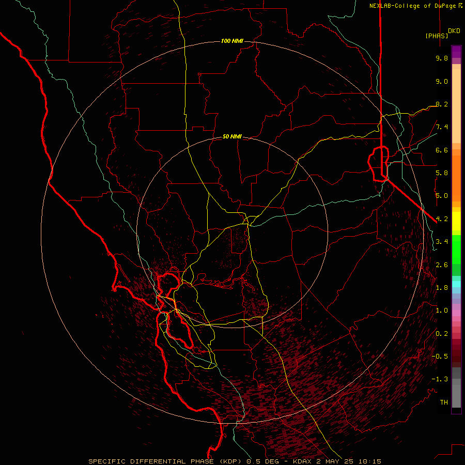Click the DKD legend heading
Screen dimensions: 465x465
click(454, 31)
